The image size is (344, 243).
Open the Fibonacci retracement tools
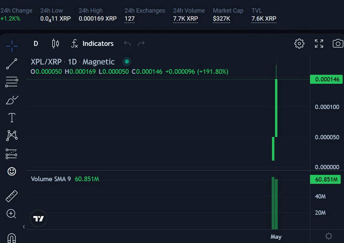tap(12, 82)
